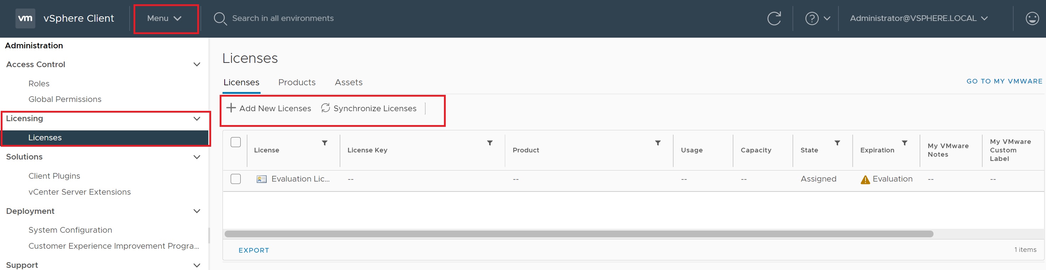Click the vSphere Client title
The width and height of the screenshot is (1046, 270).
79,18
